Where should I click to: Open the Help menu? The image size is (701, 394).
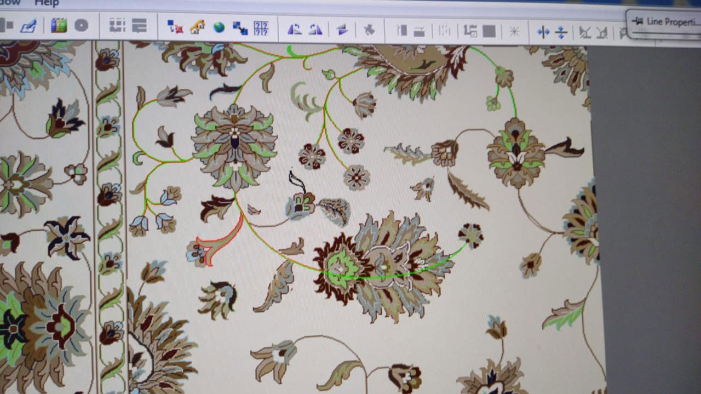tap(47, 3)
